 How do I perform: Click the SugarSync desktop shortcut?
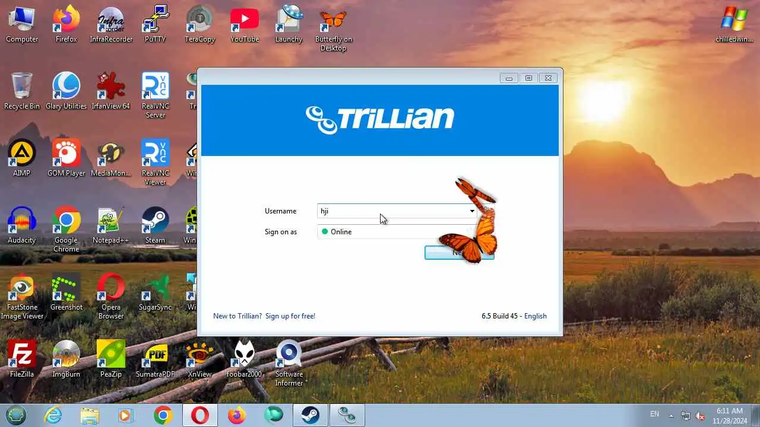point(155,292)
